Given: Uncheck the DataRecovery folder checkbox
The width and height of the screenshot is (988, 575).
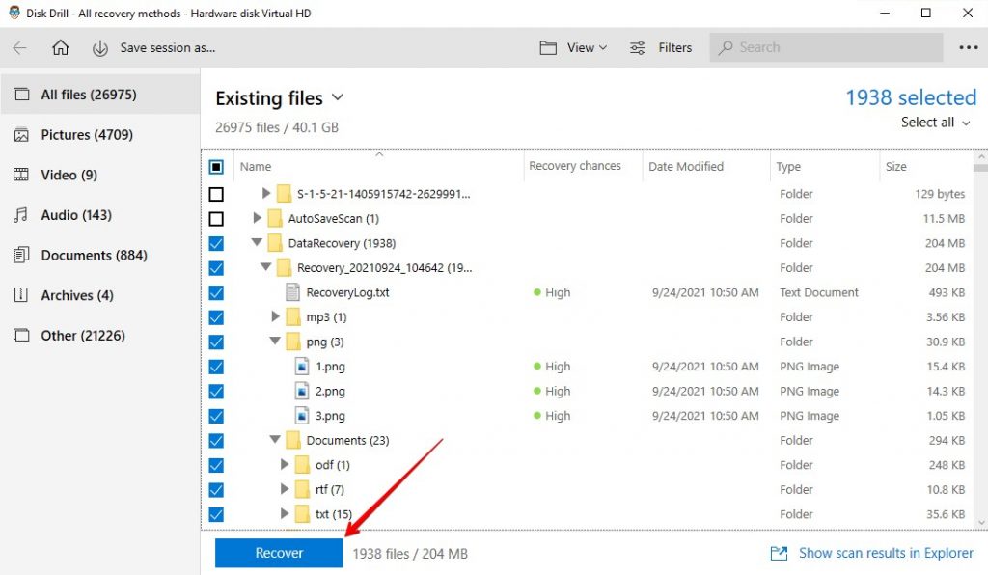Looking at the screenshot, I should click(x=215, y=242).
